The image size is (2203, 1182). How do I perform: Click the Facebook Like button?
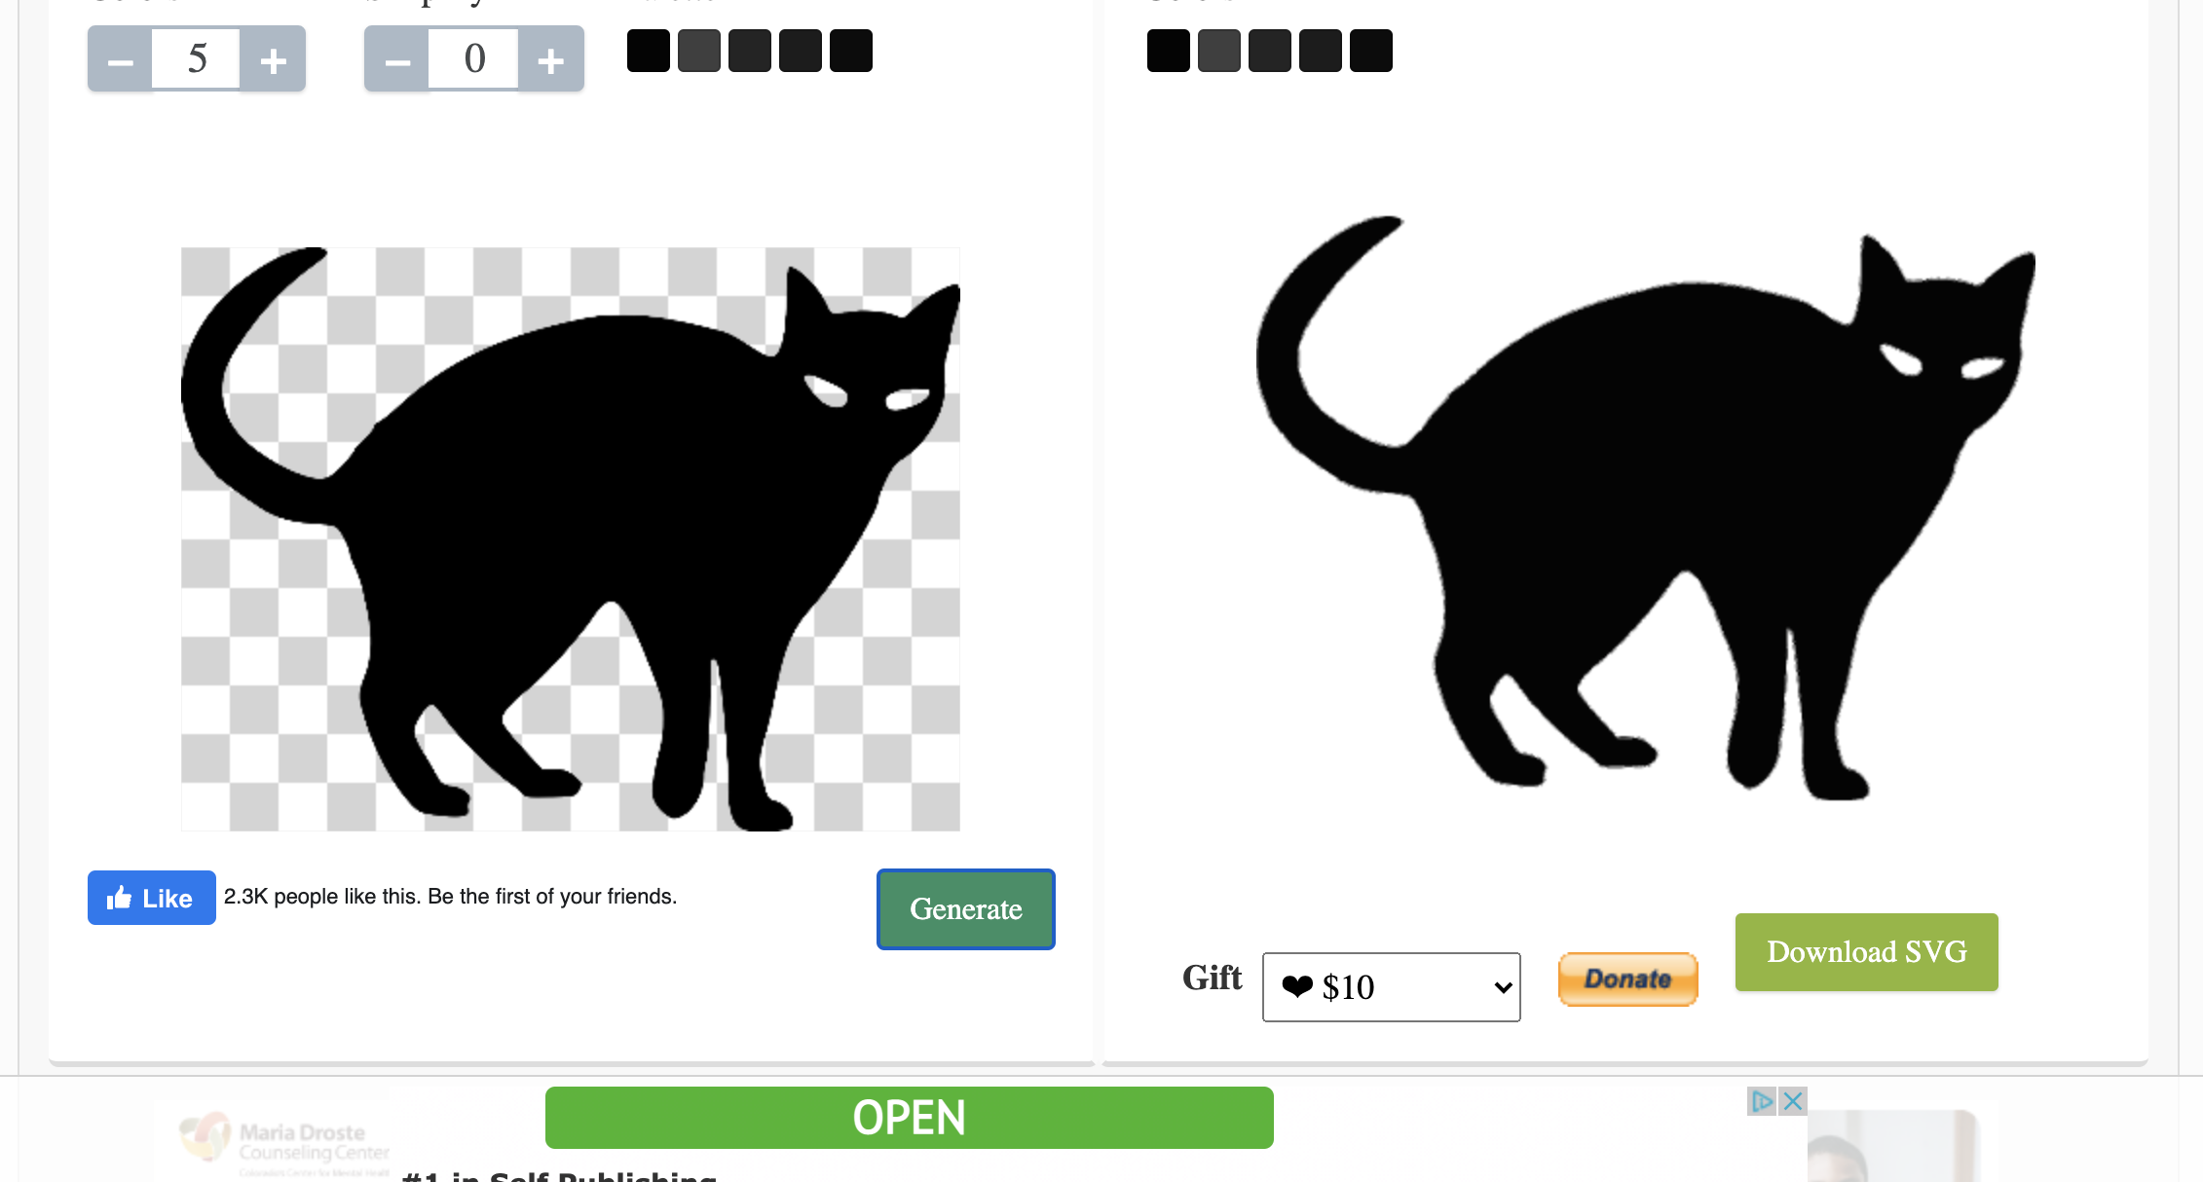coord(150,895)
